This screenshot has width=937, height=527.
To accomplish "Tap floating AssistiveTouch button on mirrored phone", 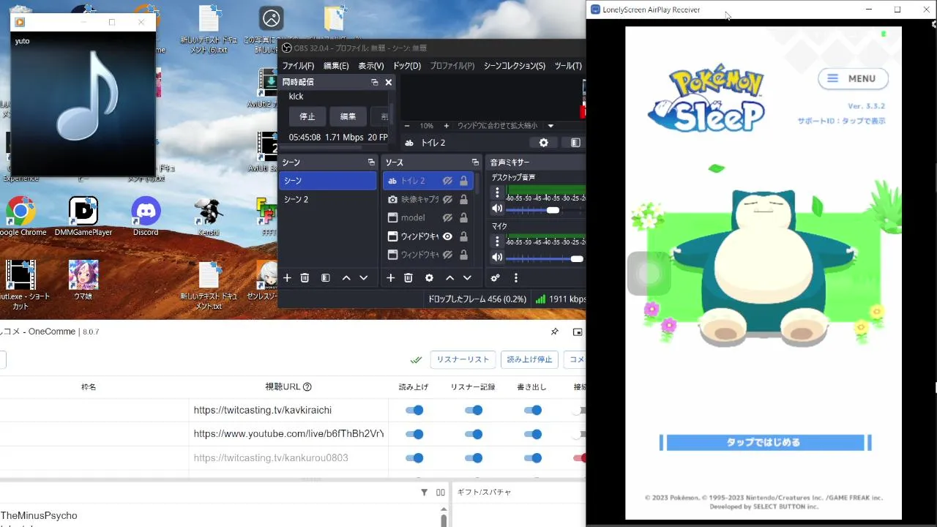I will point(649,274).
